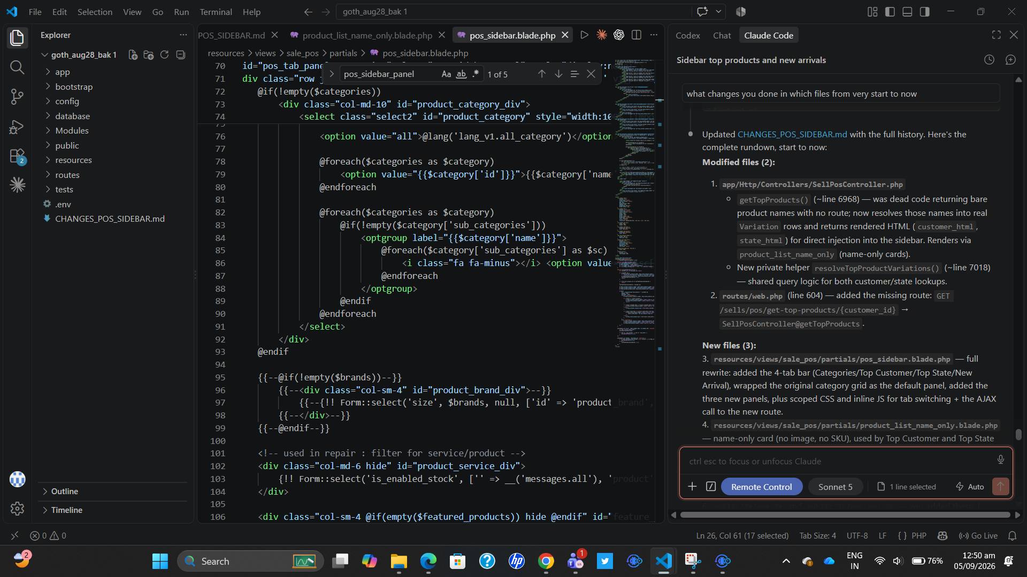Expand the resources folder in Explorer
The image size is (1027, 577).
(73, 160)
